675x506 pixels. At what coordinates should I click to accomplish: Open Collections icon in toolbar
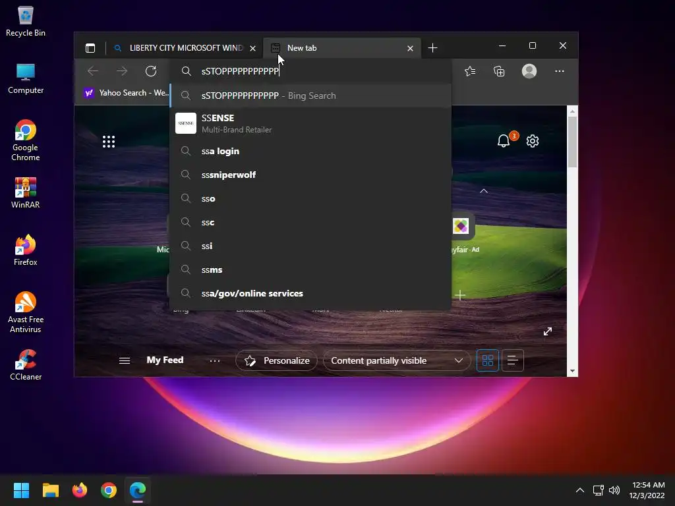pos(499,71)
